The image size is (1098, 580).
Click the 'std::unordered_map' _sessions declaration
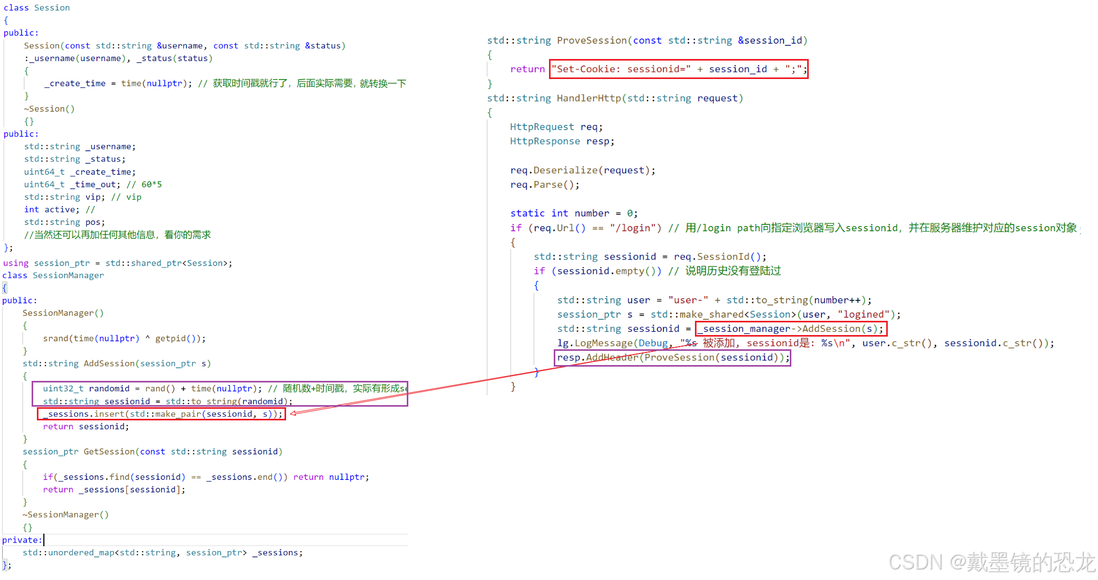click(163, 553)
